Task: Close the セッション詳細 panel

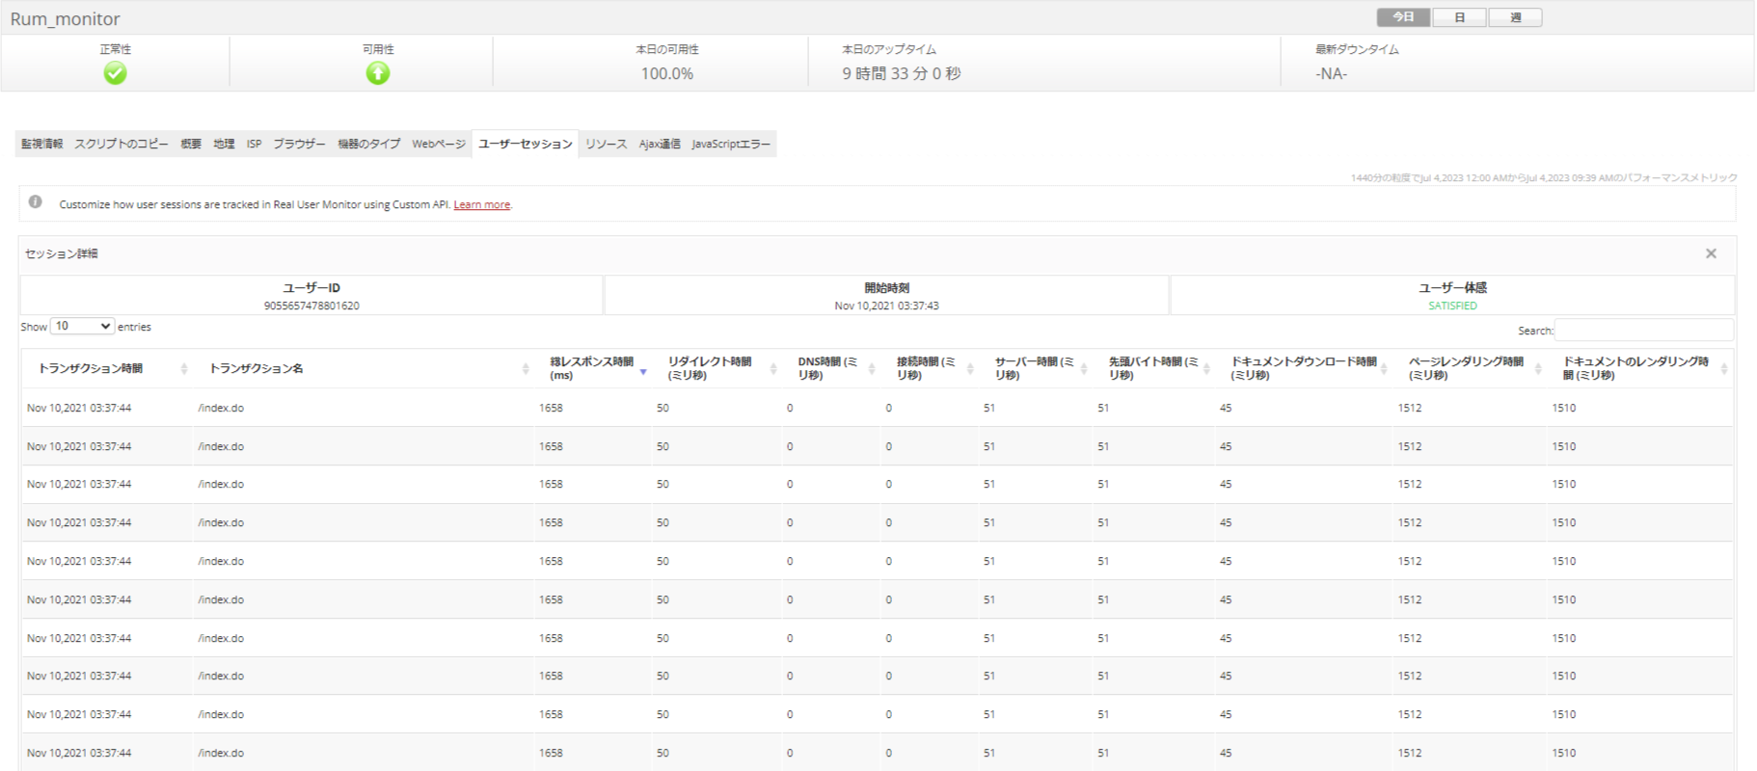Action: (1711, 253)
